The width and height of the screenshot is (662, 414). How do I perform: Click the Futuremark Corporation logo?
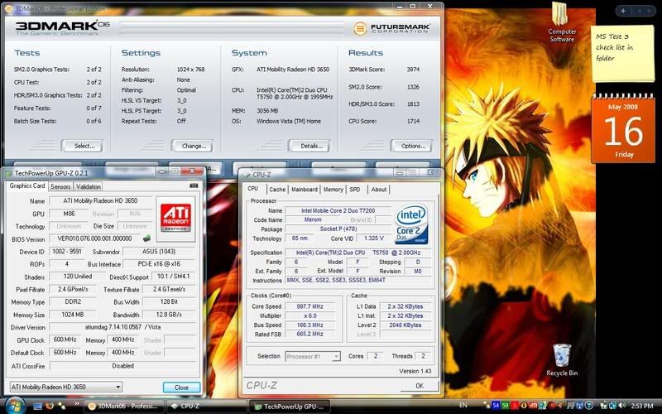[x=391, y=28]
